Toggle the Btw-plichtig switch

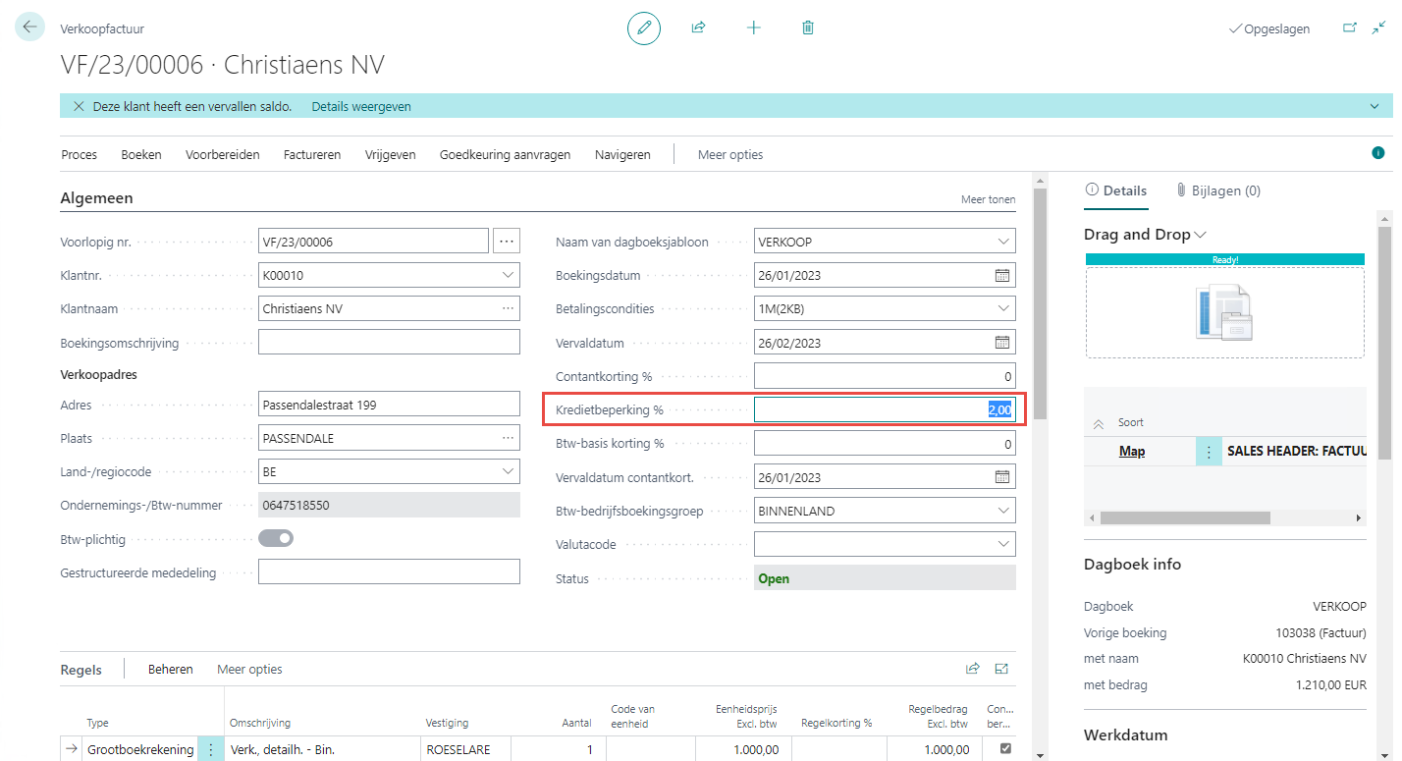(x=276, y=538)
